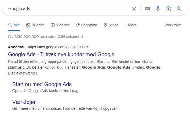Click the Videoer play icon
This screenshot has width=190, height=119.
point(53,25)
